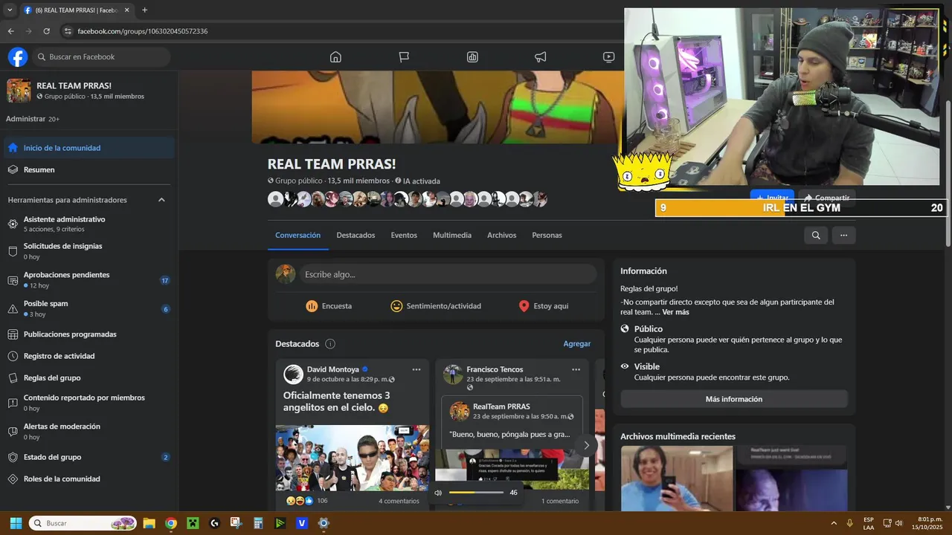
Task: Switch to the Eventos tab
Action: click(x=404, y=235)
